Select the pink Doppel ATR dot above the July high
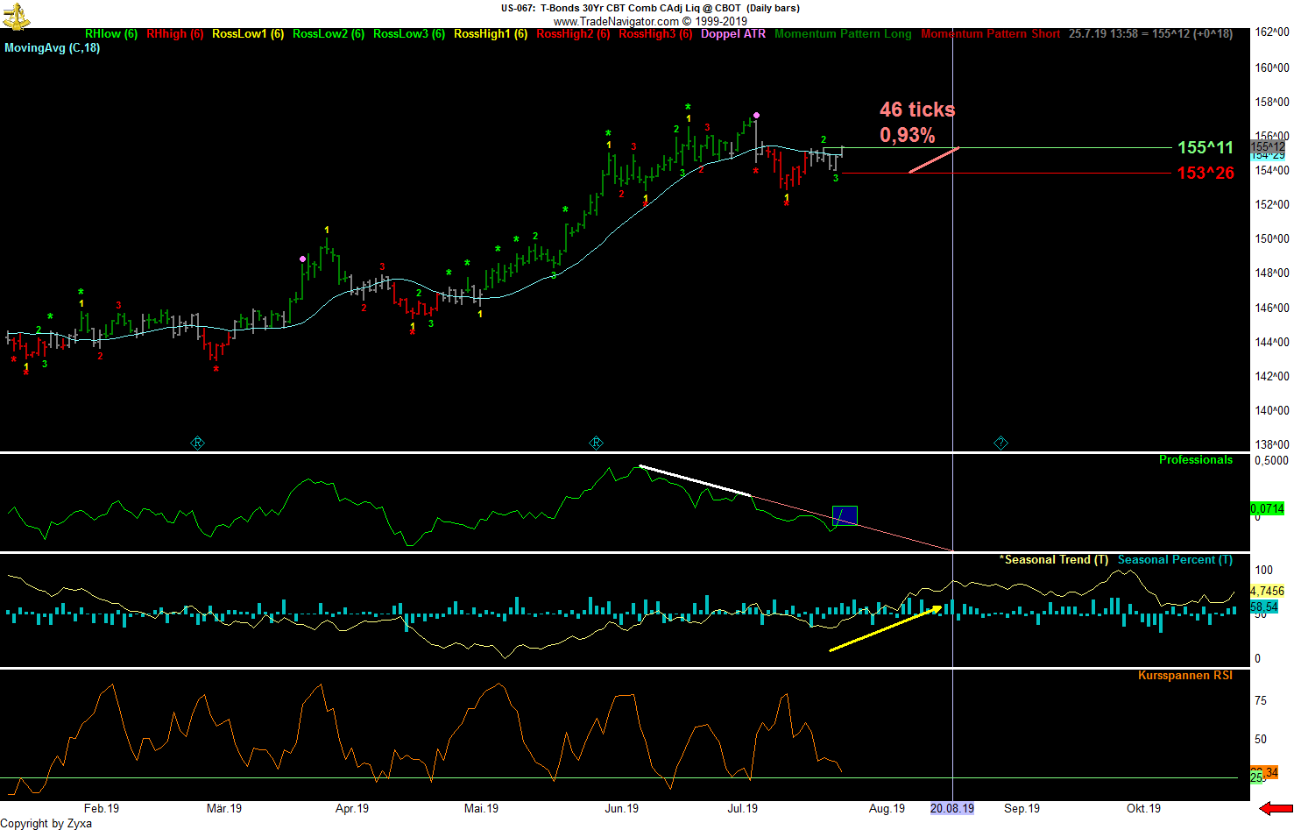The width and height of the screenshot is (1301, 830). pos(756,115)
